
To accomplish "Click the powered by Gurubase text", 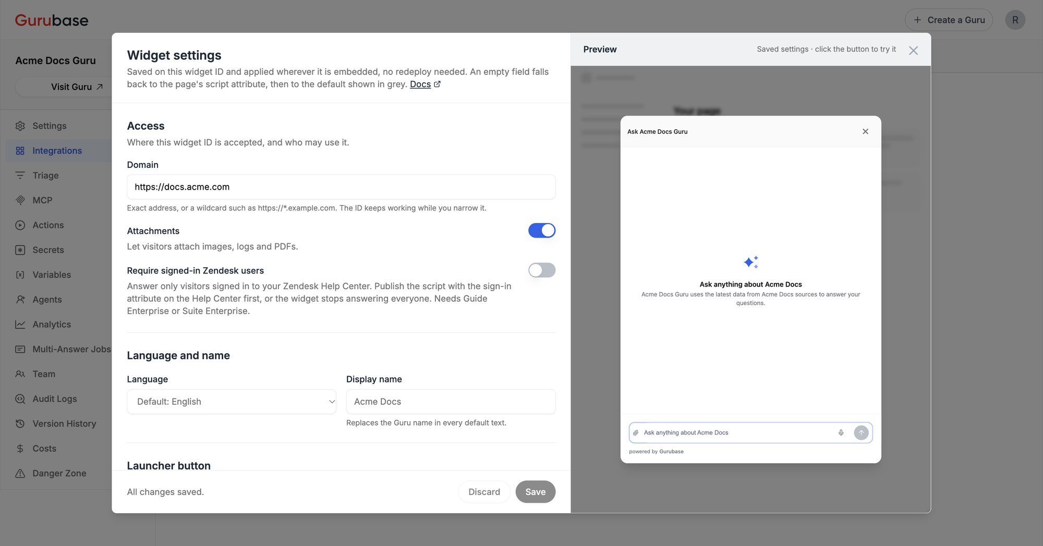I will (656, 452).
